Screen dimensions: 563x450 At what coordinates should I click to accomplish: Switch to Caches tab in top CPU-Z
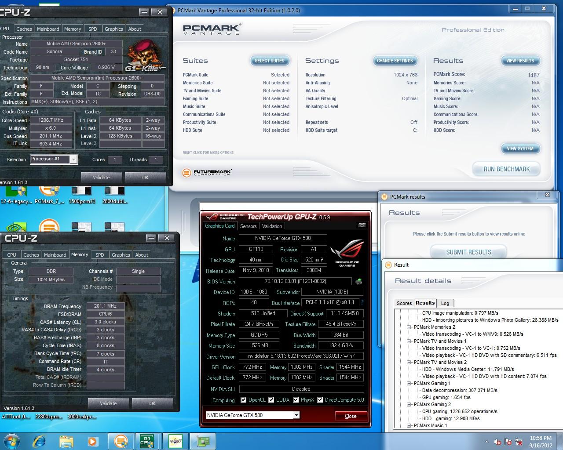click(x=24, y=29)
